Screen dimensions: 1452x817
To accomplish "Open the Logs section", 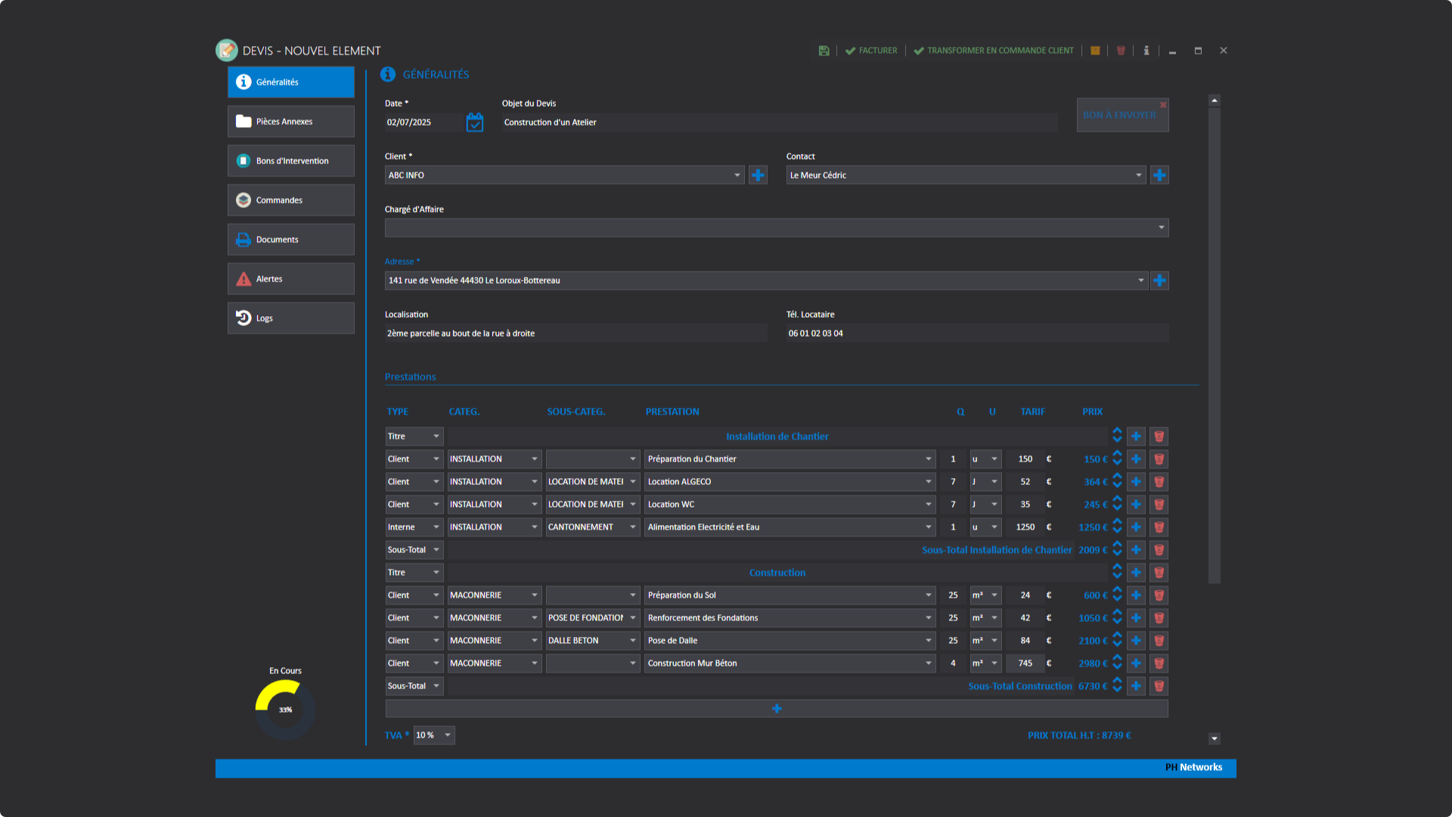I will pyautogui.click(x=291, y=318).
